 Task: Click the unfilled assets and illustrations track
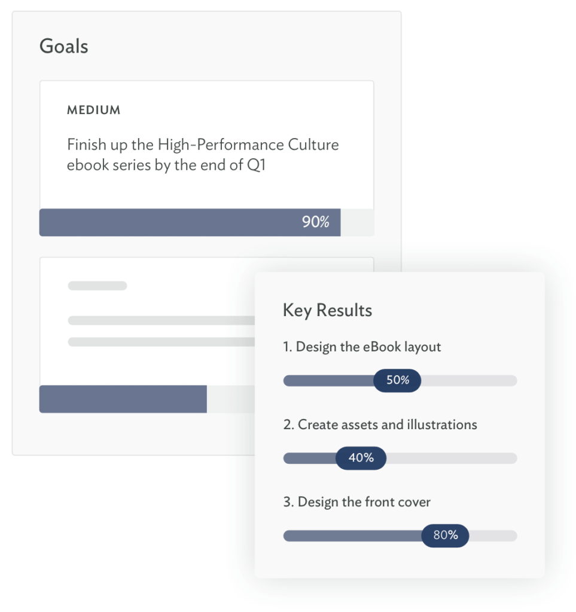(x=452, y=458)
